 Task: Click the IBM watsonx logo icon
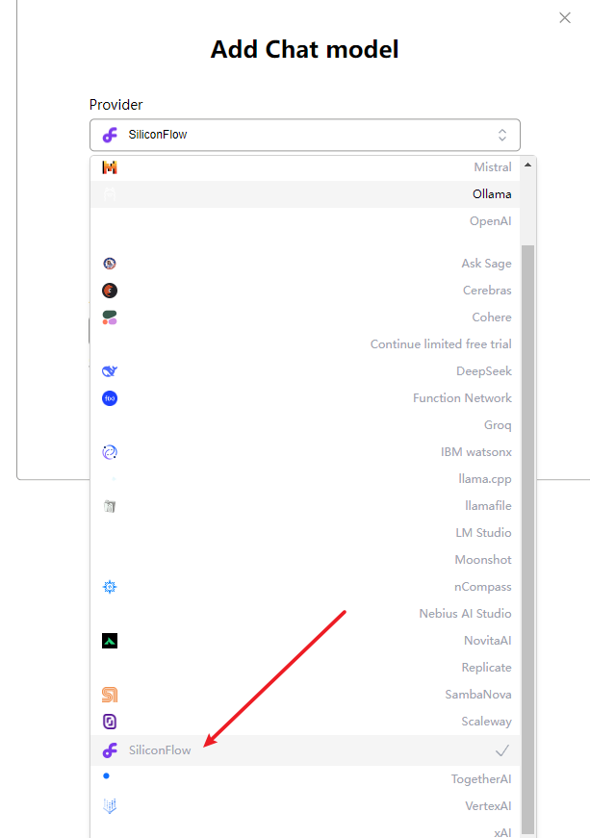pos(110,452)
